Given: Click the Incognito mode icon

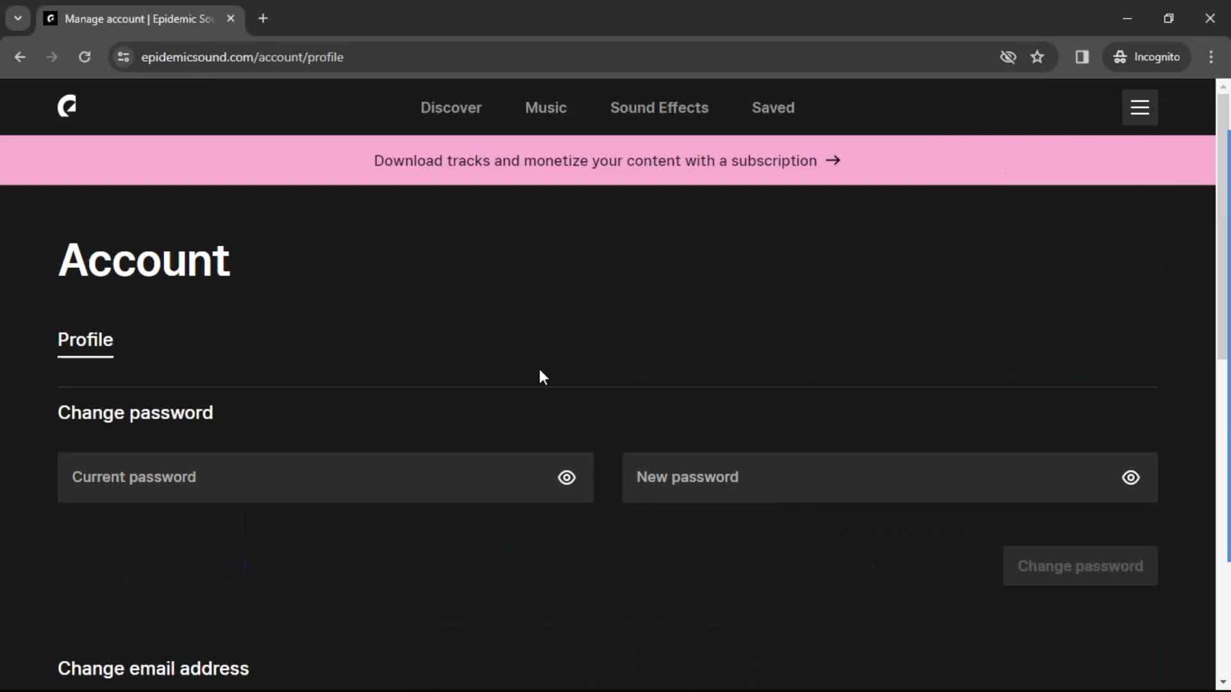Looking at the screenshot, I should (x=1119, y=56).
